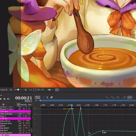Click the fit-to-screen expand arrows icon
This screenshot has width=136, height=136.
point(35,90)
